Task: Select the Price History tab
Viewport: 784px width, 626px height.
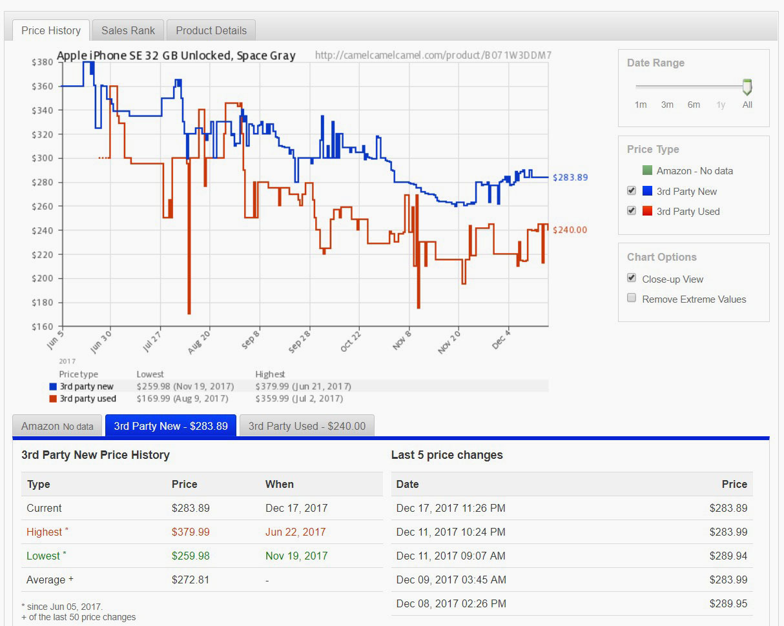Action: click(51, 30)
